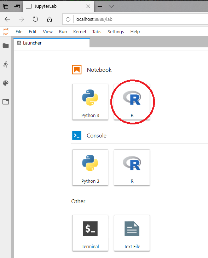Open a new Terminal
Viewport: 208px width, 258px height.
pyautogui.click(x=90, y=233)
